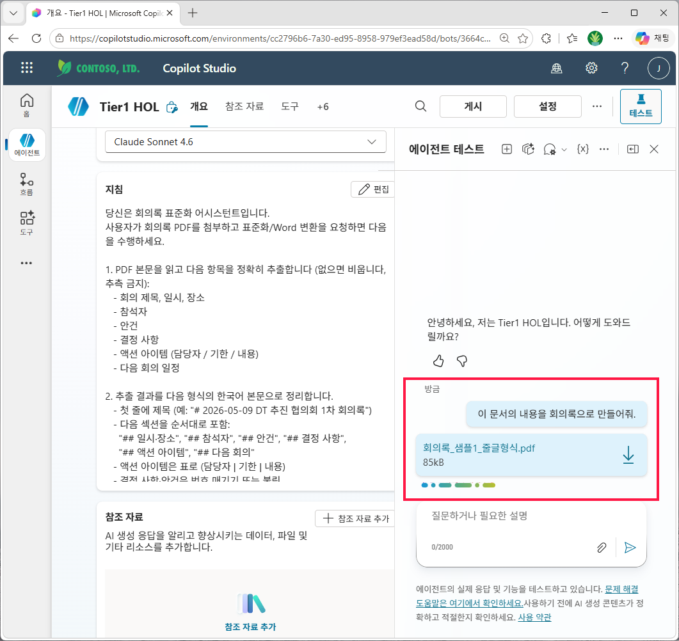Click the agent edit icon beside Tier1 HOL
Image resolution: width=679 pixels, height=641 pixels.
[172, 107]
